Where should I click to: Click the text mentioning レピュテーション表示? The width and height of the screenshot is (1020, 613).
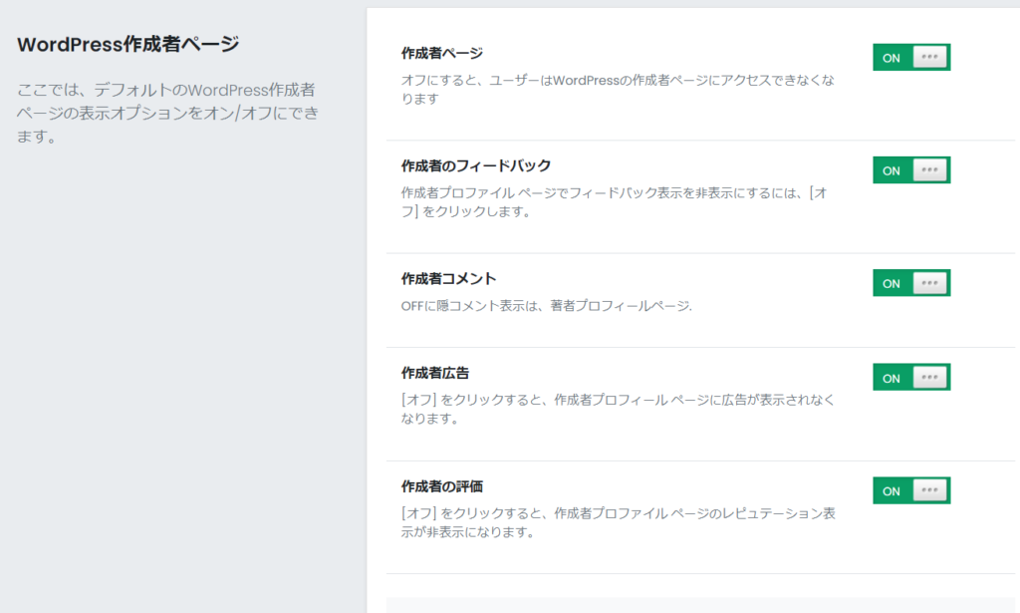(618, 522)
